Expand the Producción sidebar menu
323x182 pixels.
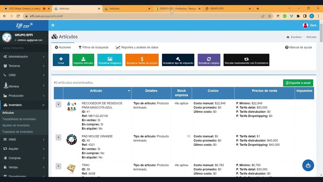[x=24, y=96]
